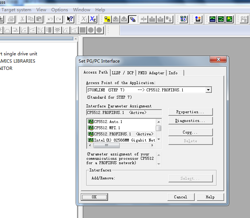The height and width of the screenshot is (218, 250).
Task: Click the gray converging arrows icon
Action: (x=144, y=19)
